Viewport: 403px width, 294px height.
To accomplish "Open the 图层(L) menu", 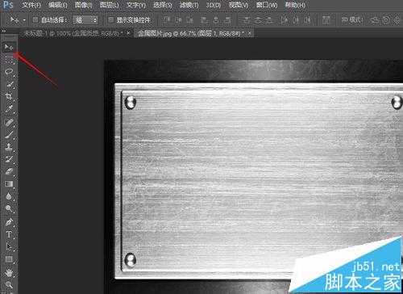I will (109, 5).
